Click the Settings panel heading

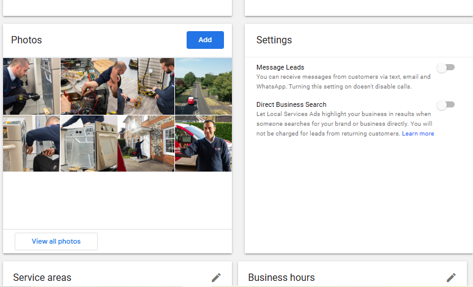274,40
